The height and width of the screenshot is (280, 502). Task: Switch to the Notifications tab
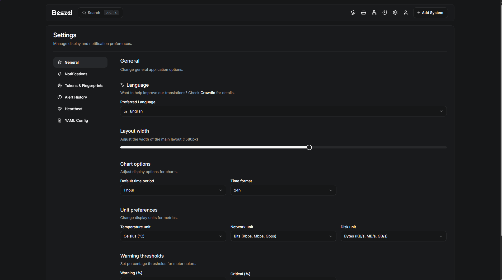tap(80, 74)
